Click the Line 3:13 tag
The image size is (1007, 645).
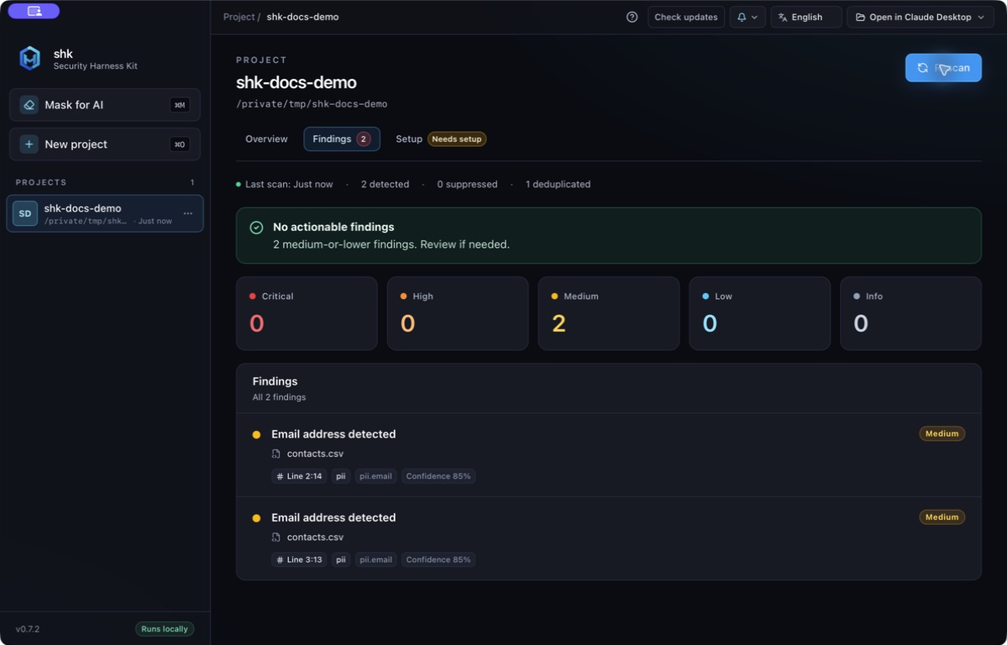point(299,559)
